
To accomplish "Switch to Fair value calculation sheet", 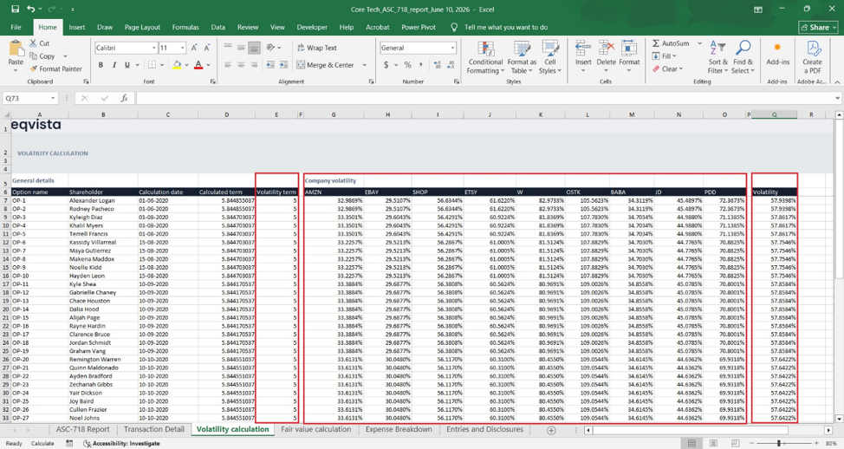I will (x=315, y=429).
